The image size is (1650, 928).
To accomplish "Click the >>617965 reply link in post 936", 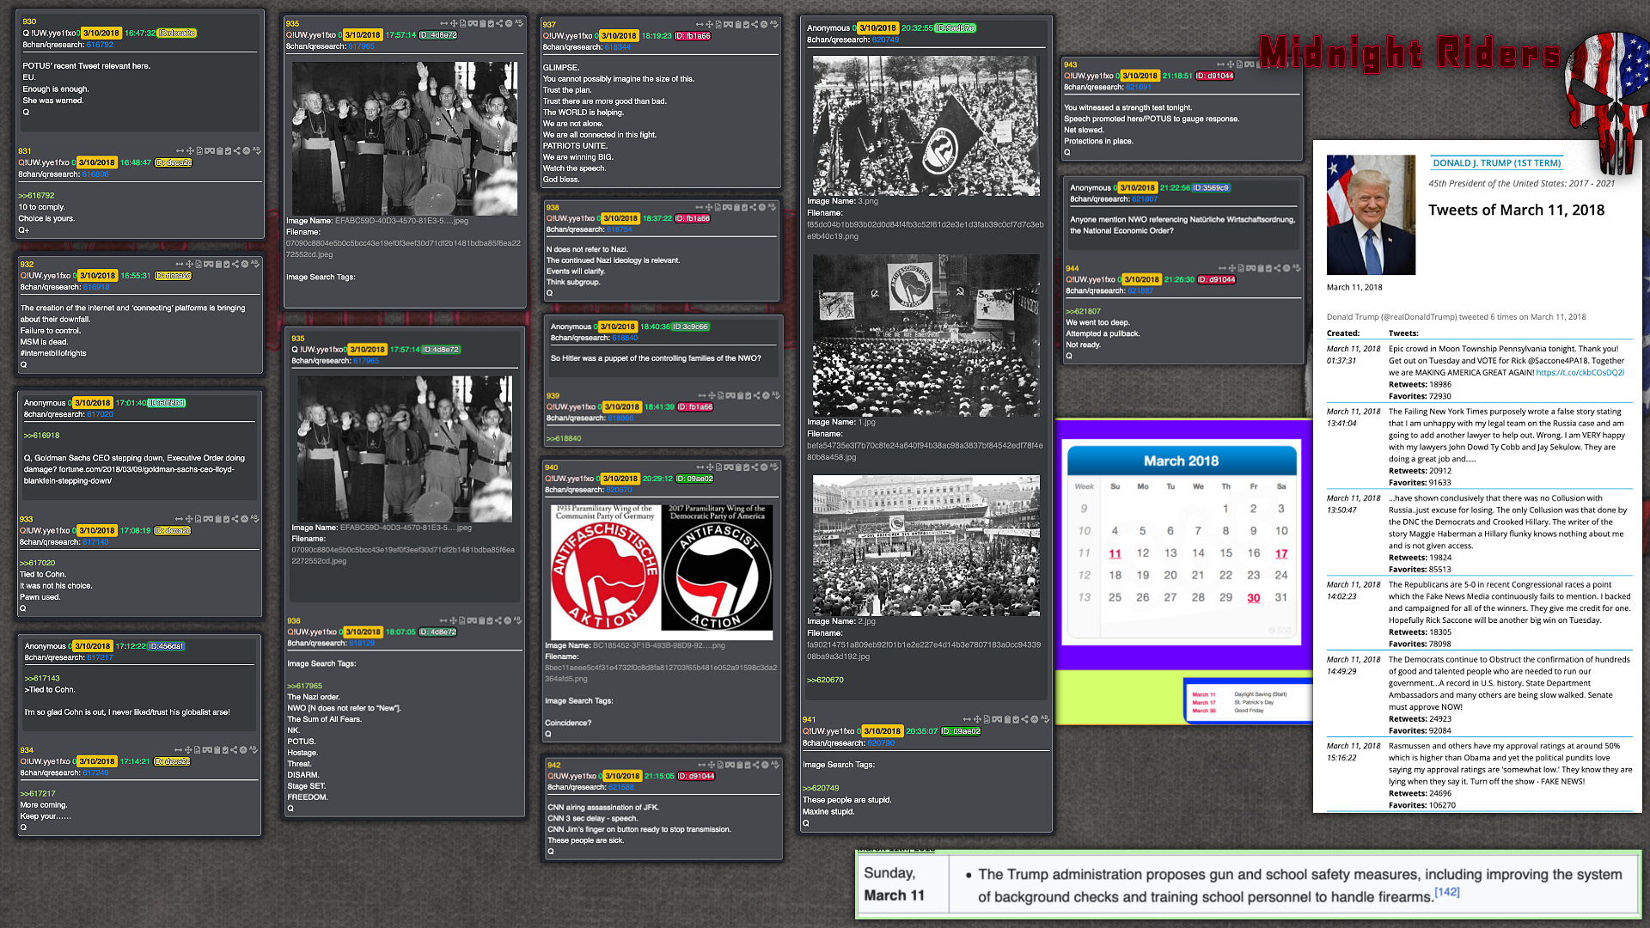I will 305,686.
